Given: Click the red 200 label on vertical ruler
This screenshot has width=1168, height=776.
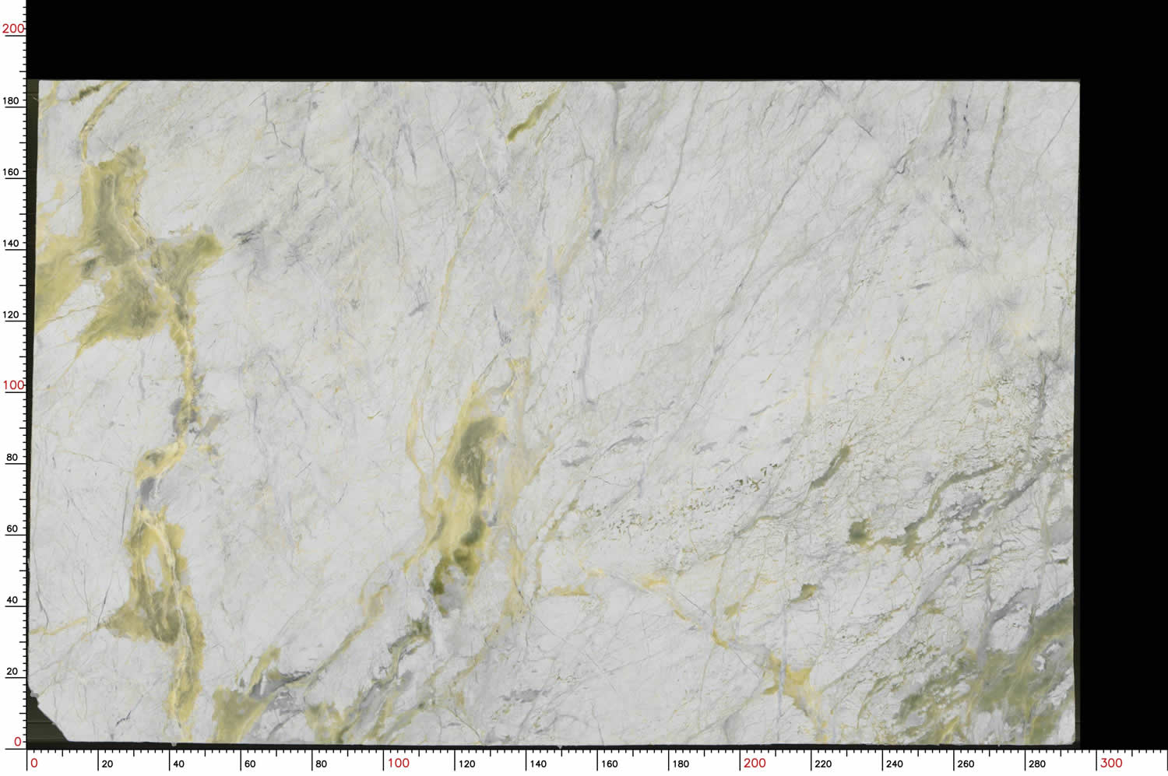Looking at the screenshot, I should click(x=12, y=29).
